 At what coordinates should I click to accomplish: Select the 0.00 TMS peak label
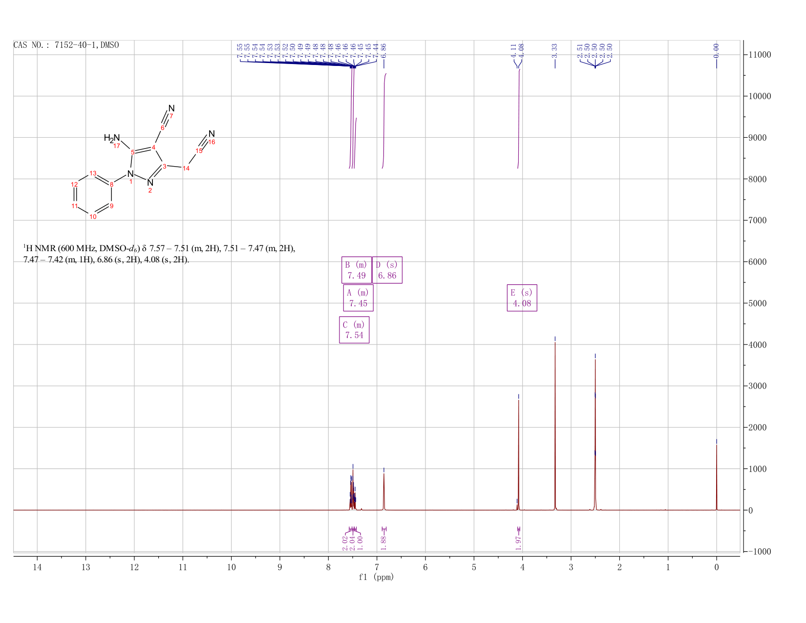(716, 51)
